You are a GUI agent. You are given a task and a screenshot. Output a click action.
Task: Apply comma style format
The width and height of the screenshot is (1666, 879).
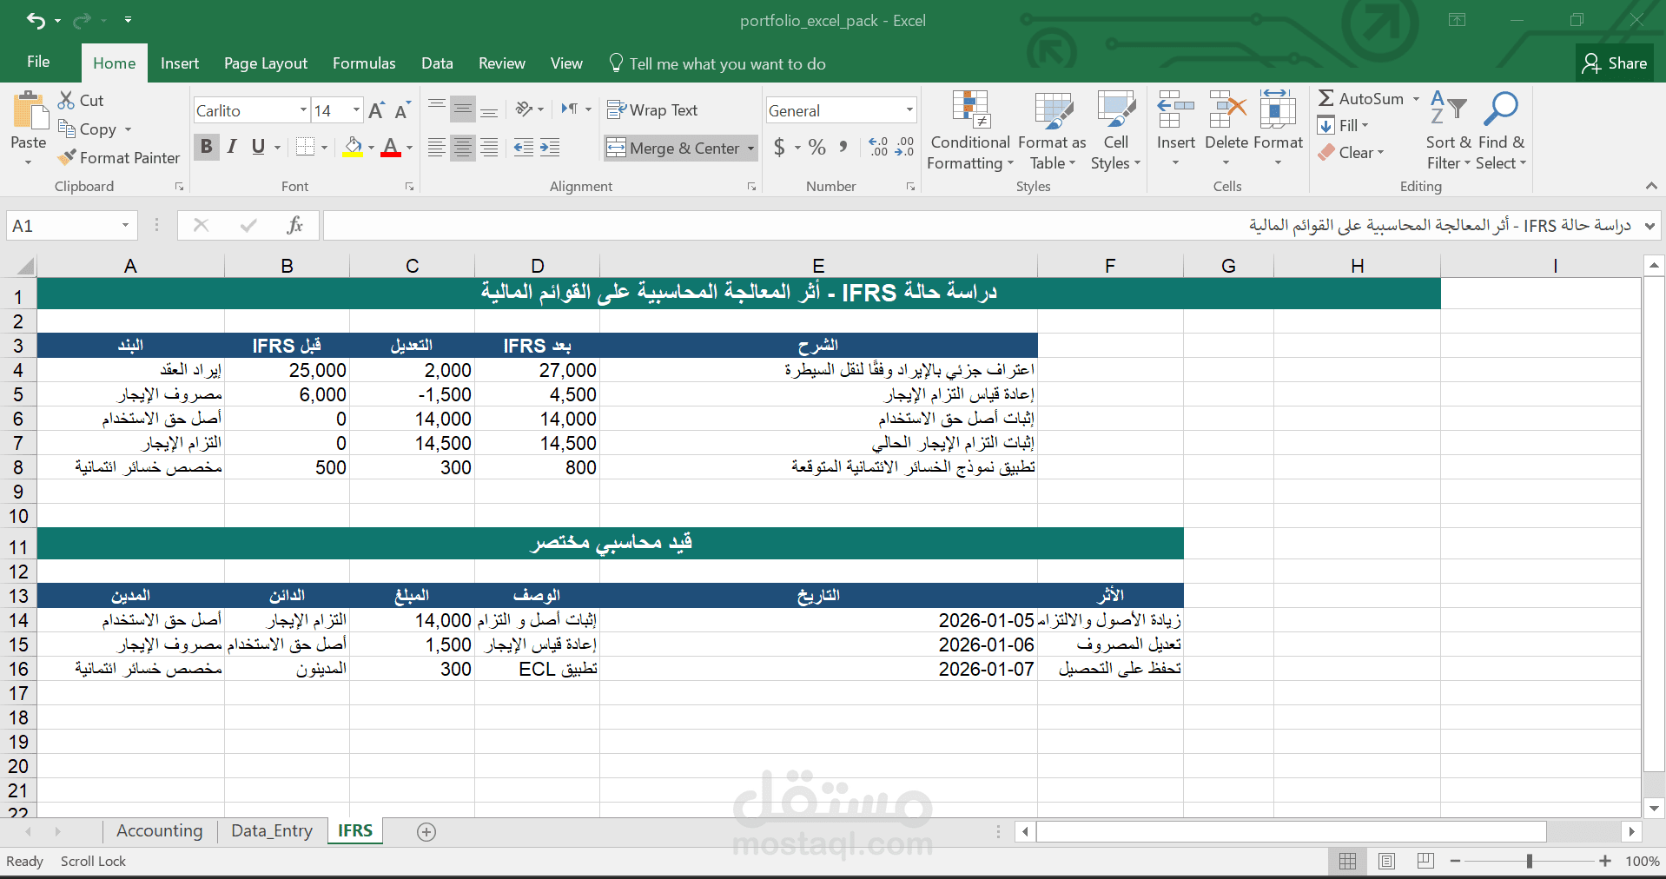pyautogui.click(x=843, y=147)
